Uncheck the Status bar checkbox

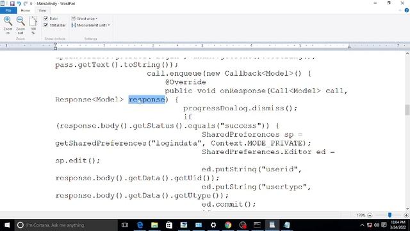tap(45, 25)
